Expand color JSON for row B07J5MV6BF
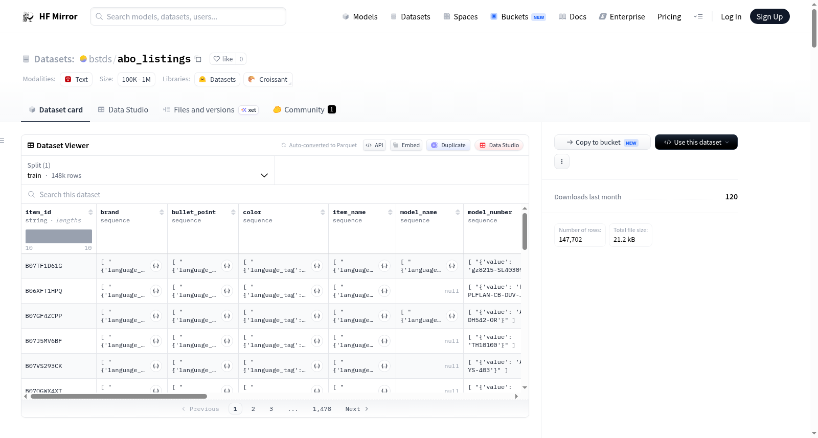818x438 pixels. click(x=317, y=341)
